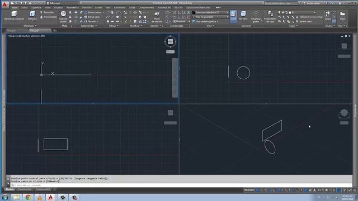358x201 pixels.
Task: Toggle object snap in status bar
Action: click(x=298, y=190)
